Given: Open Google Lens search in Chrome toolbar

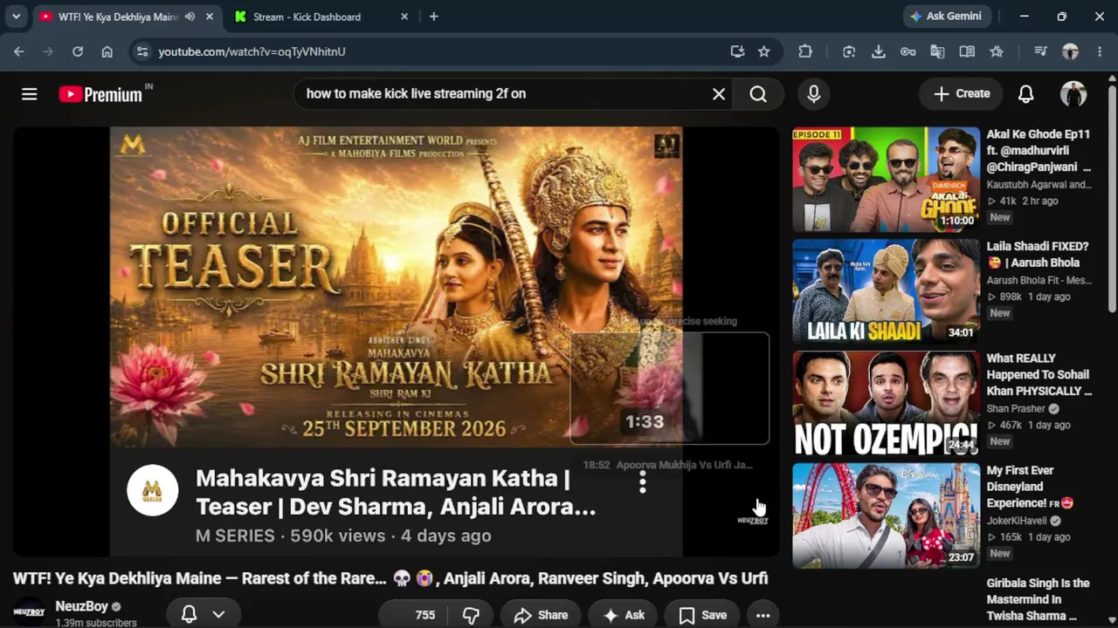Looking at the screenshot, I should 849,51.
